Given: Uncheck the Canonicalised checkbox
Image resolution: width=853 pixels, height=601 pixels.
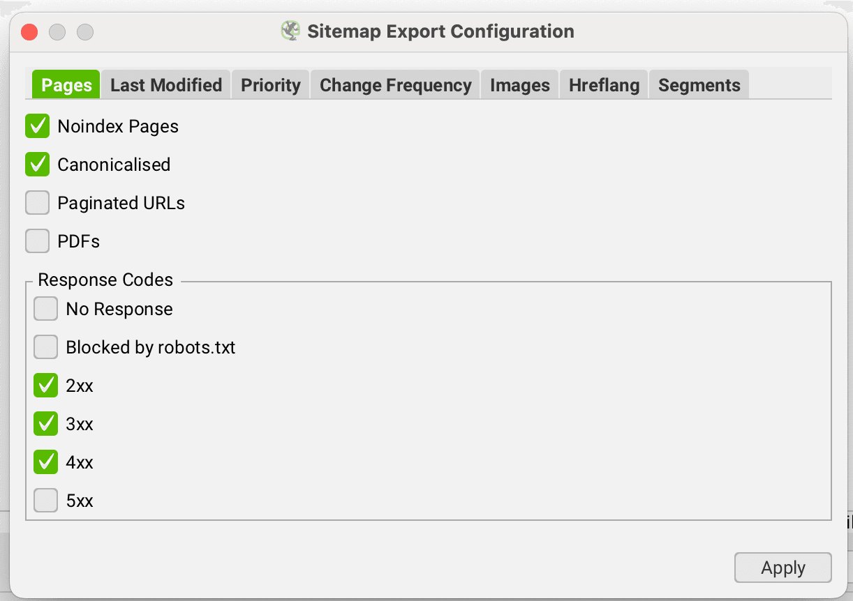Looking at the screenshot, I should (37, 165).
